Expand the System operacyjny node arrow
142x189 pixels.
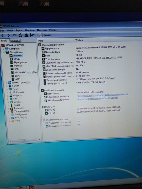6,83
